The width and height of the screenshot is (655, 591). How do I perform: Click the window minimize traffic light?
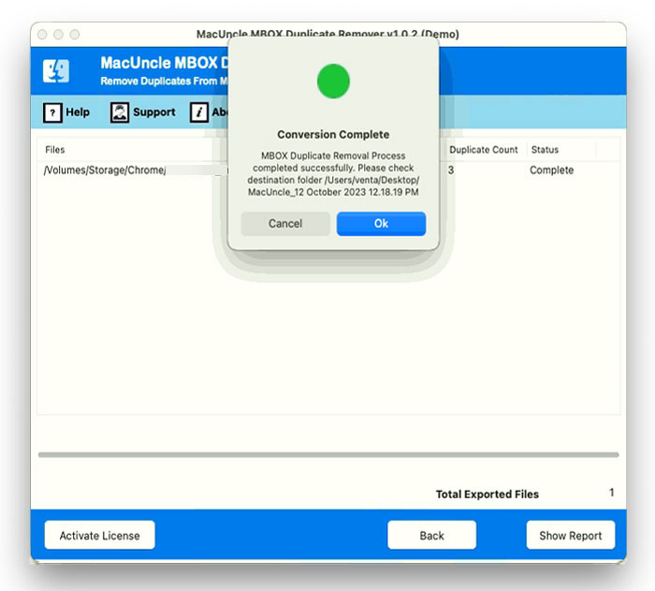[58, 35]
